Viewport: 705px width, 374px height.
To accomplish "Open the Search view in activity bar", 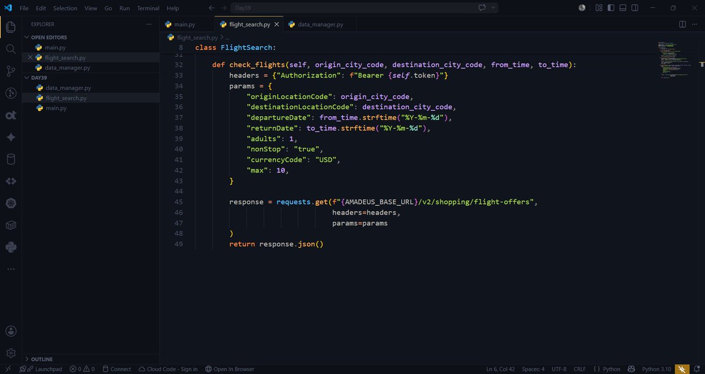I will click(11, 49).
